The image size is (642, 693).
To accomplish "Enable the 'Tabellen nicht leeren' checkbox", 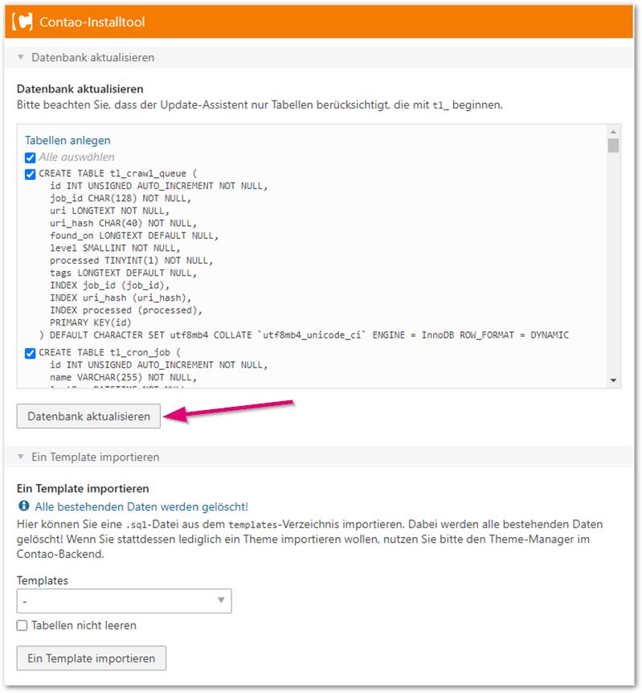I will pos(22,625).
